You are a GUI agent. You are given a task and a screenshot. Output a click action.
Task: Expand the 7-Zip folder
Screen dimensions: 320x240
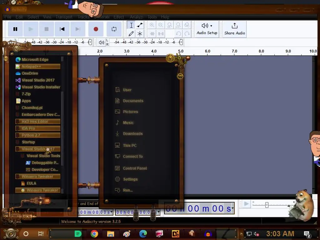38,94
